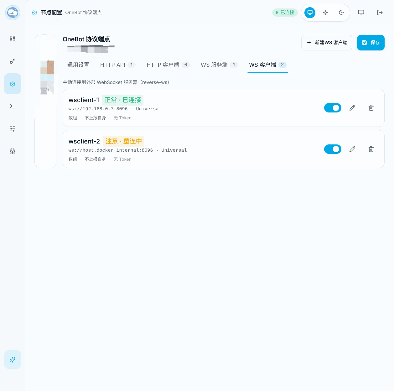Screen dimensions: 394x391
Task: Disable the wsclient-2 toggle switch
Action: click(x=333, y=149)
